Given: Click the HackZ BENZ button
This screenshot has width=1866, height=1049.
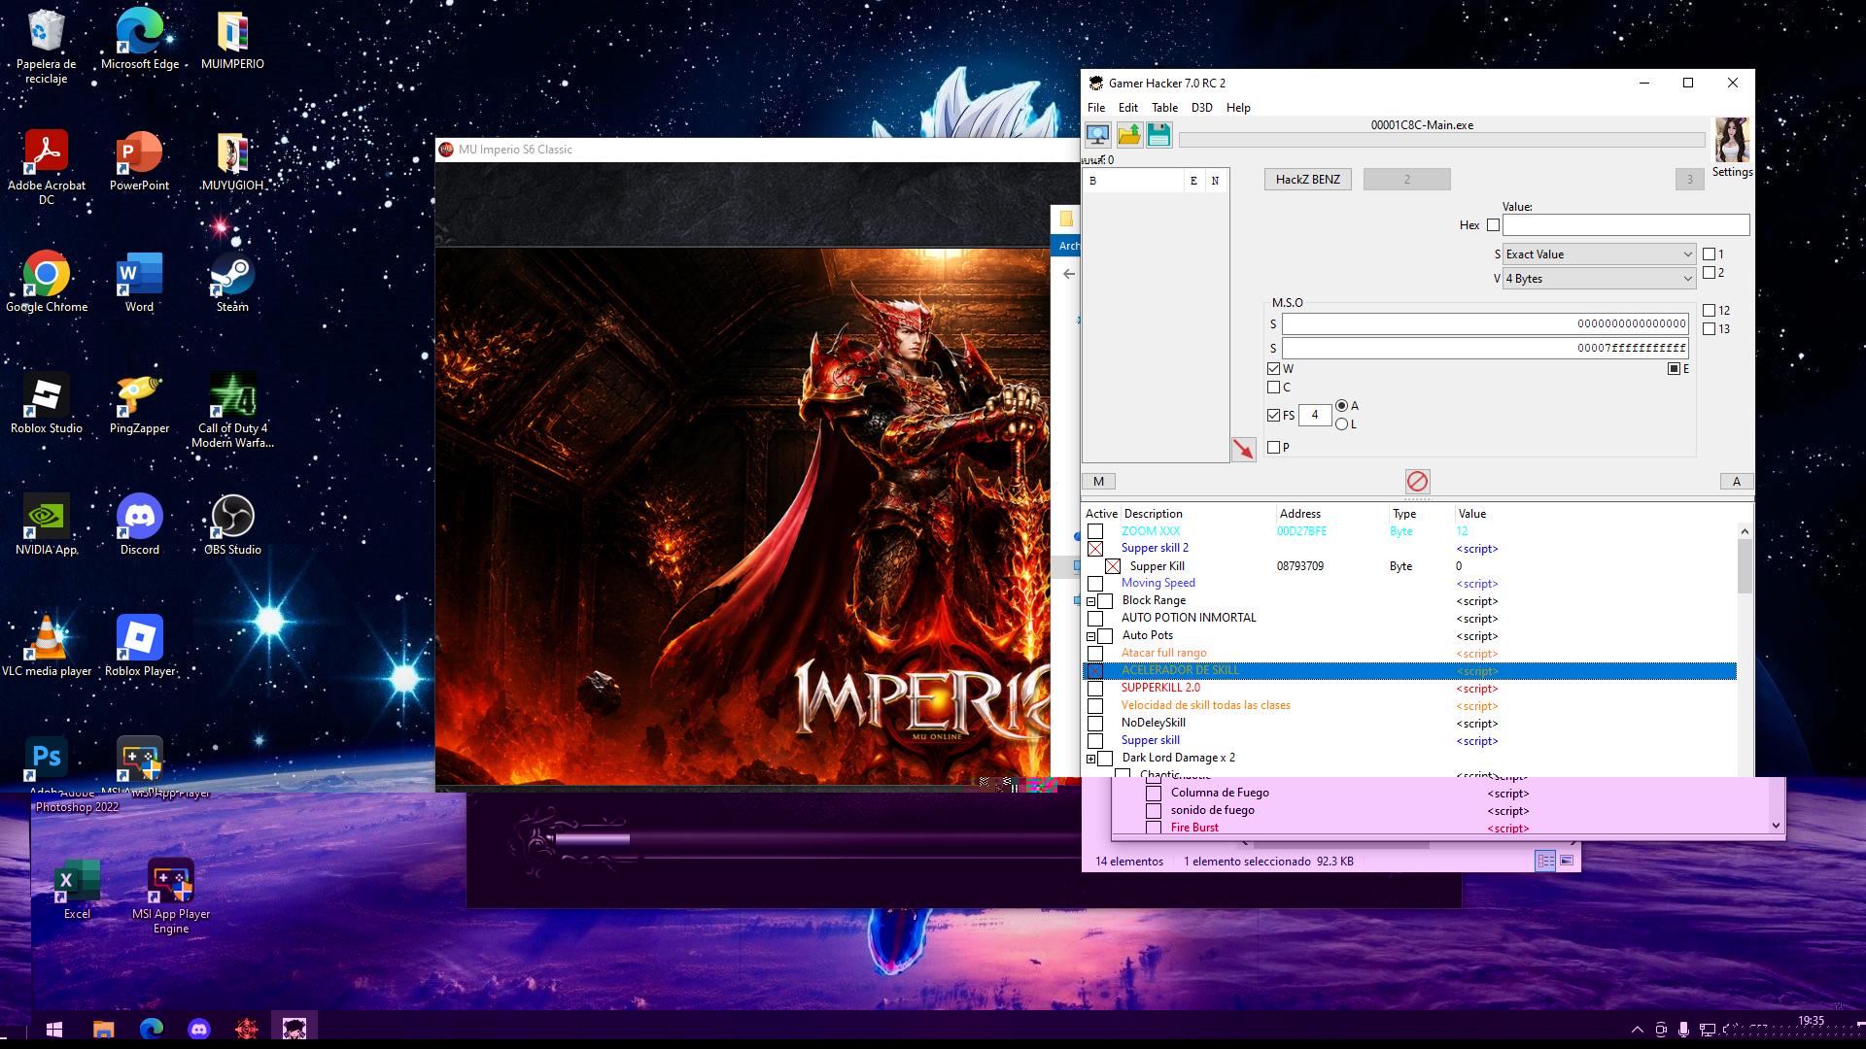Looking at the screenshot, I should (1307, 180).
